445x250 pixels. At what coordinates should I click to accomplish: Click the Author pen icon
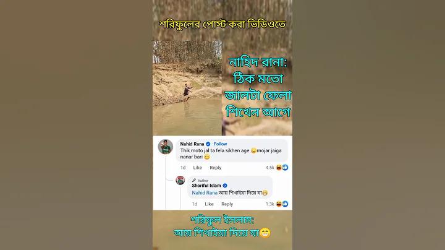[x=194, y=181]
